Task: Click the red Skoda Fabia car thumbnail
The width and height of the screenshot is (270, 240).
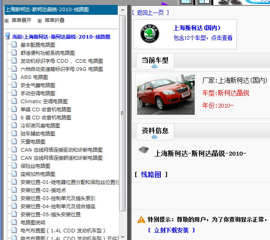Action: click(166, 95)
